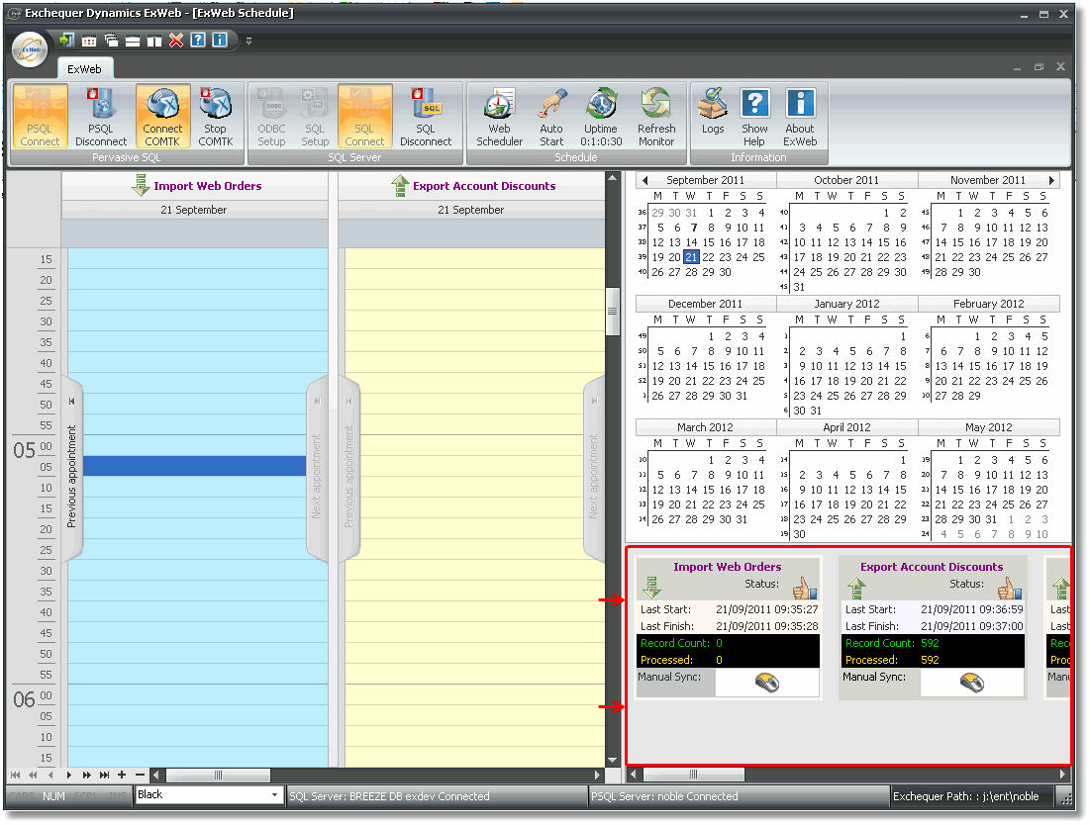The height and width of the screenshot is (825, 1090).
Task: Click the cascade windows icon in quick access toolbar
Action: point(111,41)
